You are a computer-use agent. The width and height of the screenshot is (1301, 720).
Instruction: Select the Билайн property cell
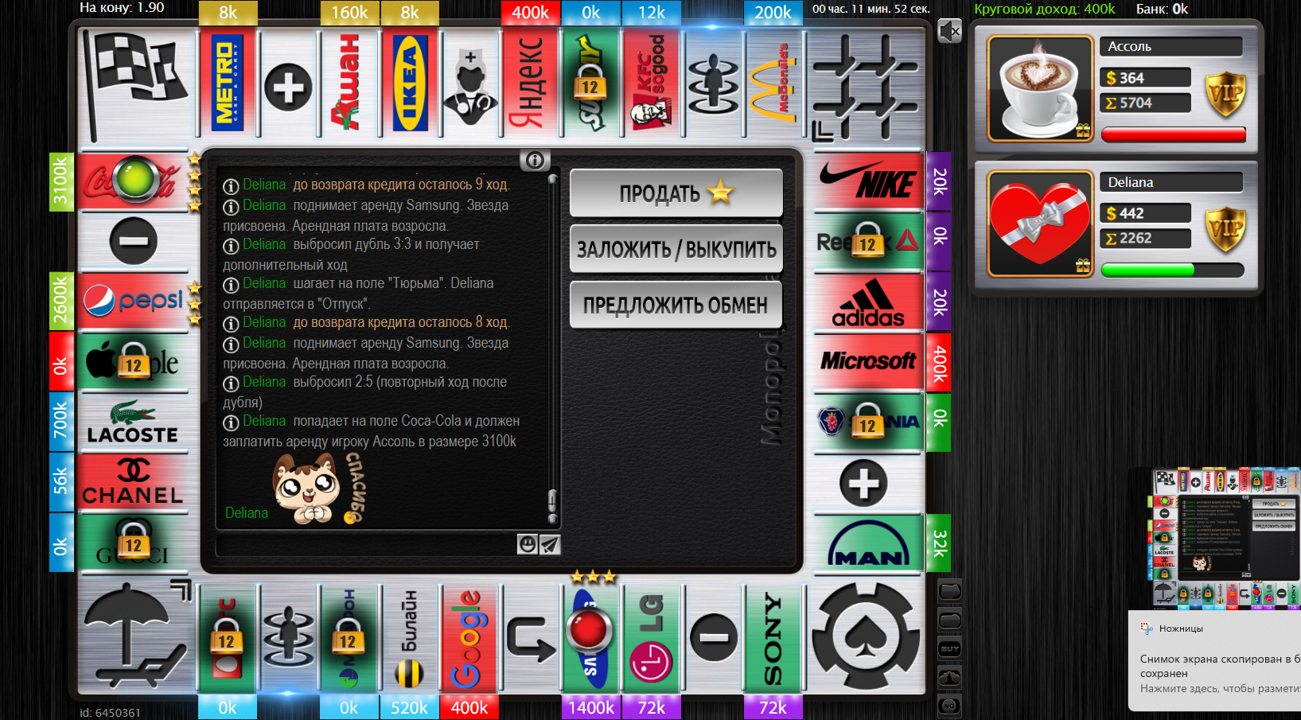(409, 638)
